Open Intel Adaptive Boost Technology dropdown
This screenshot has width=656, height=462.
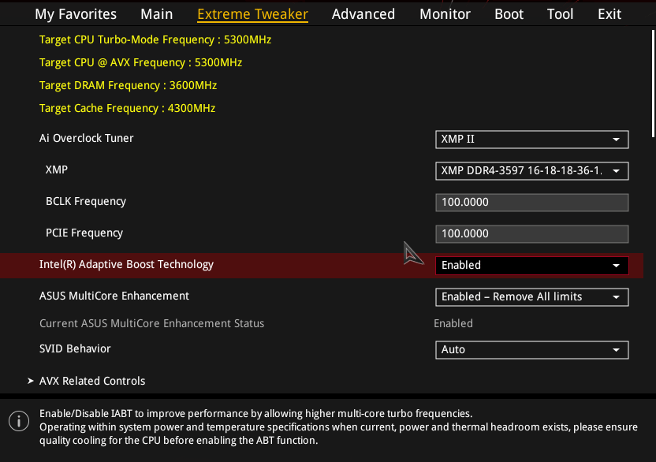tap(531, 266)
